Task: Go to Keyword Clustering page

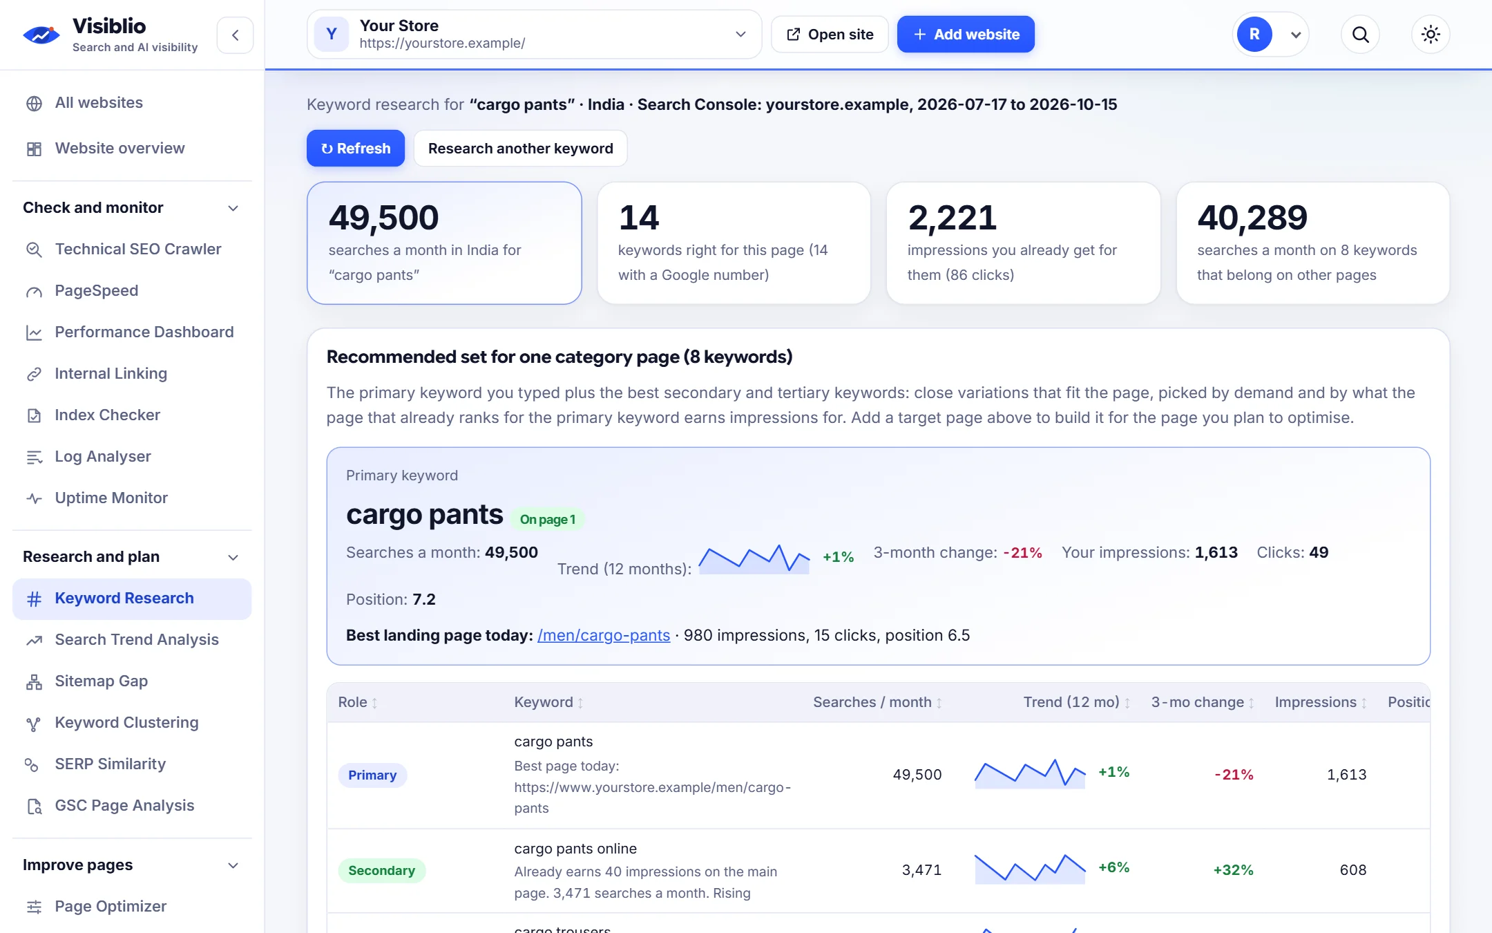Action: pos(132,723)
